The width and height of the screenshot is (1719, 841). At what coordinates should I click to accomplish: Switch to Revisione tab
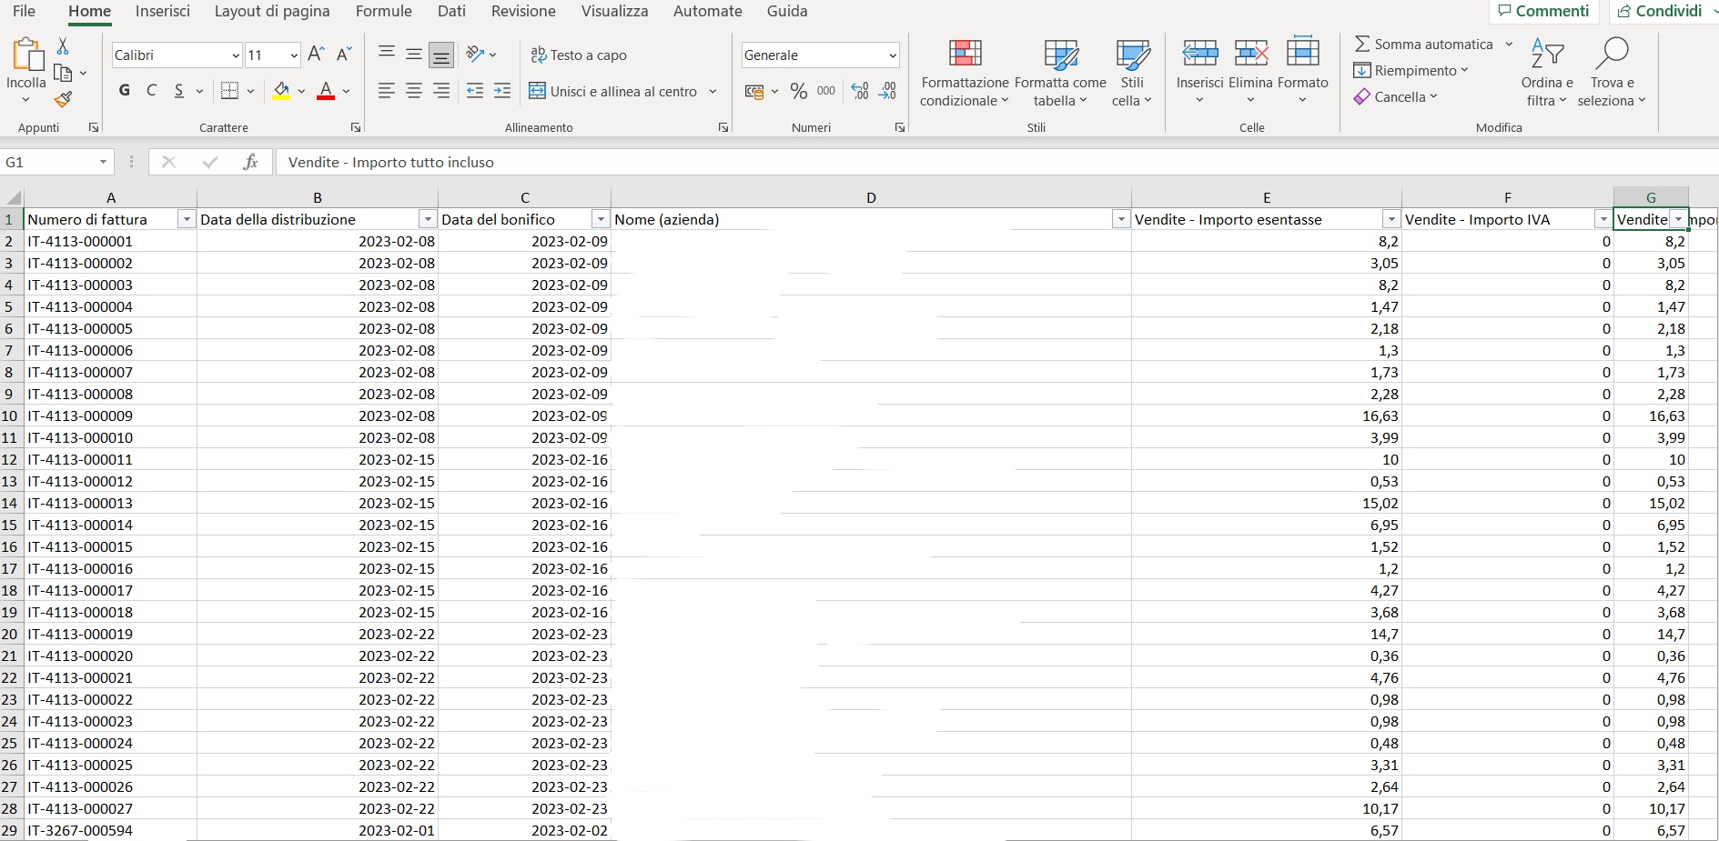pos(523,11)
